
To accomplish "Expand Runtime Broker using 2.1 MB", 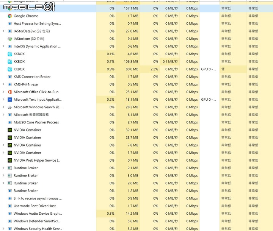I will (3, 168).
